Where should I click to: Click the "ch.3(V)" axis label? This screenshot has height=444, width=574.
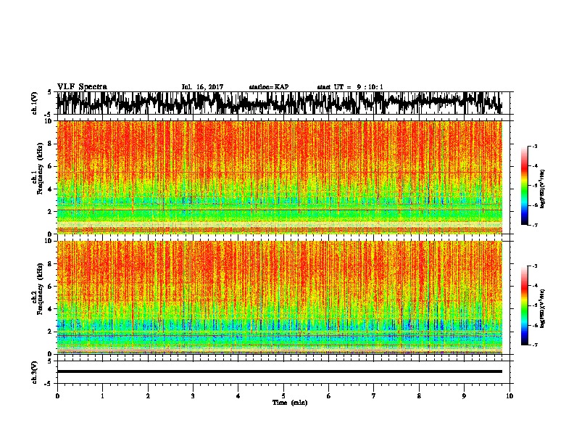pos(34,372)
